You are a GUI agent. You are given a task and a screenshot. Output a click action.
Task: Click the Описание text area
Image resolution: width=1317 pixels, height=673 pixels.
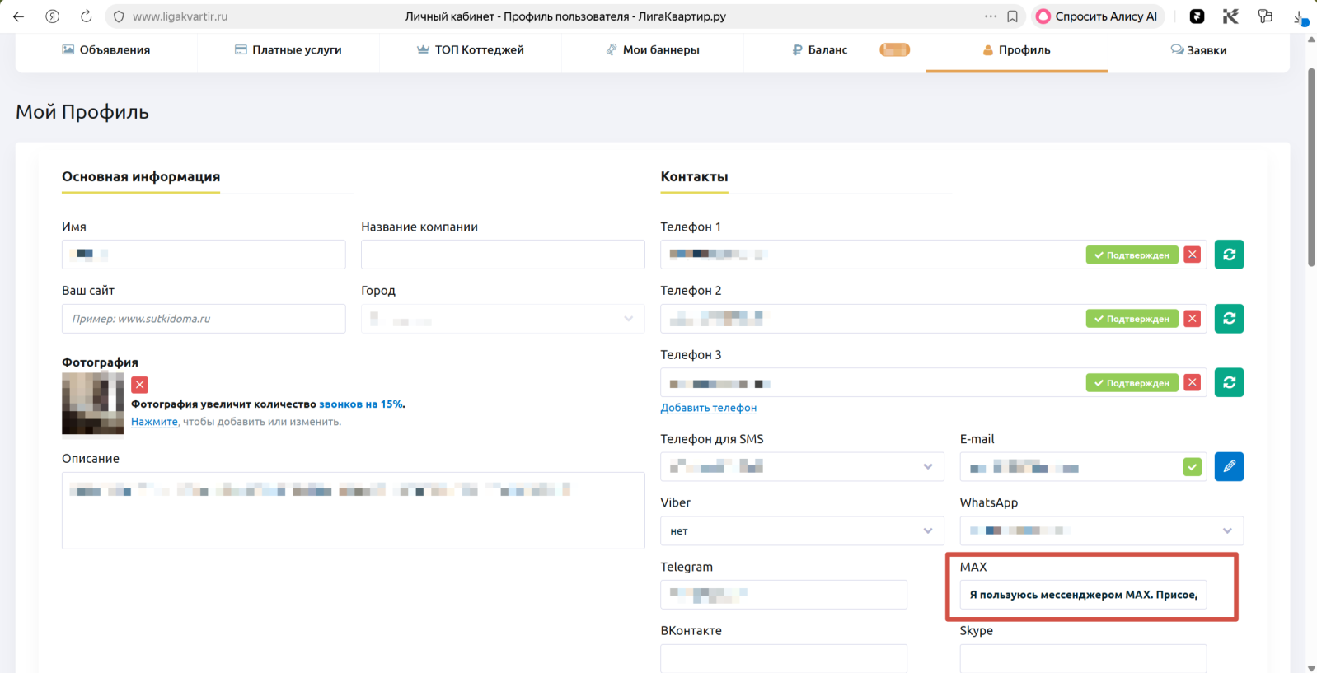tap(353, 511)
